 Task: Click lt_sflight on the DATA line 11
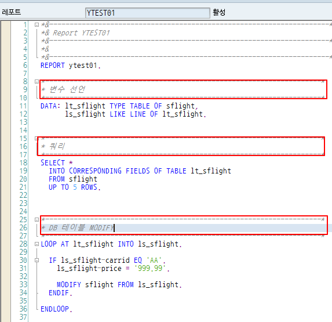[x=85, y=106]
